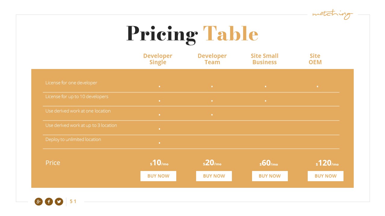Click the Price row label
This screenshot has width=385, height=216.
53,163
